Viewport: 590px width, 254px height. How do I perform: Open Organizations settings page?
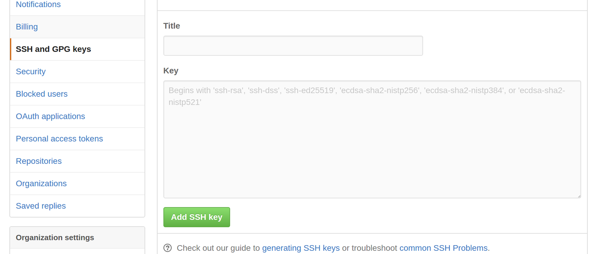[x=41, y=183]
